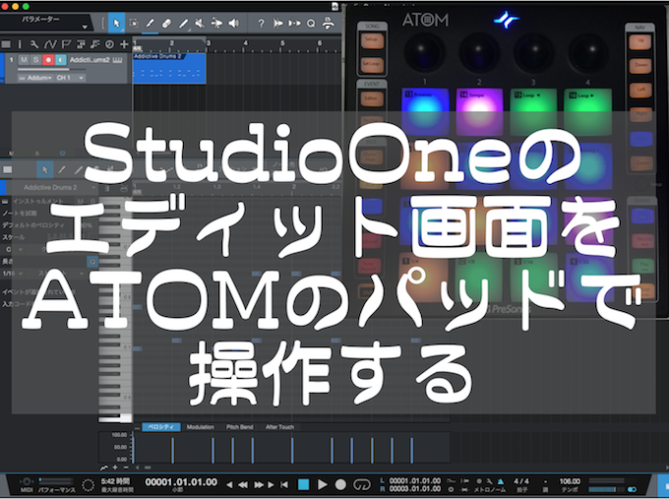Screen dimensions: 669x499
Task: Switch to the Pitch Bend tab
Action: [x=239, y=427]
